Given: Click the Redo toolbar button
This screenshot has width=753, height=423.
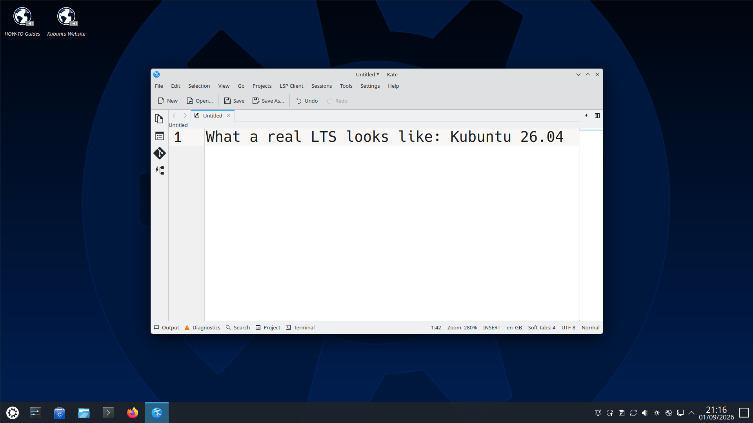Looking at the screenshot, I should pyautogui.click(x=337, y=101).
